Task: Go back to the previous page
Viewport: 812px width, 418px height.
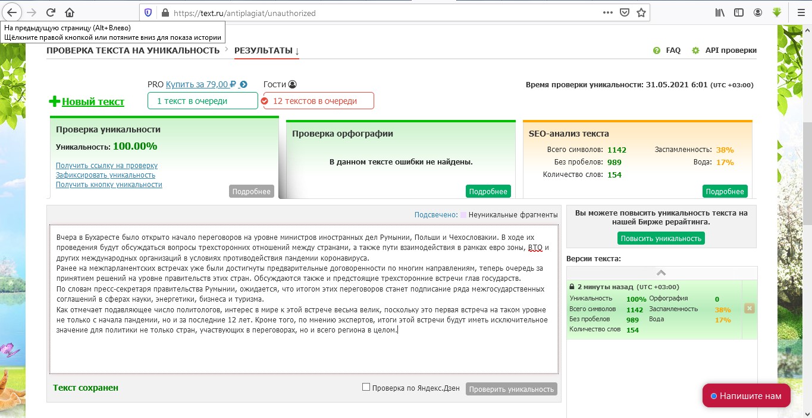Action: pyautogui.click(x=12, y=12)
